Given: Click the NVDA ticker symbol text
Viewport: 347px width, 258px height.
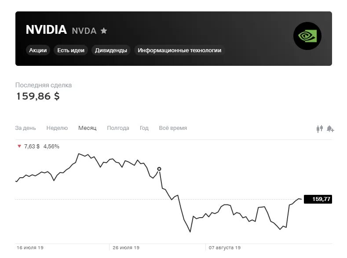Looking at the screenshot, I should point(84,31).
